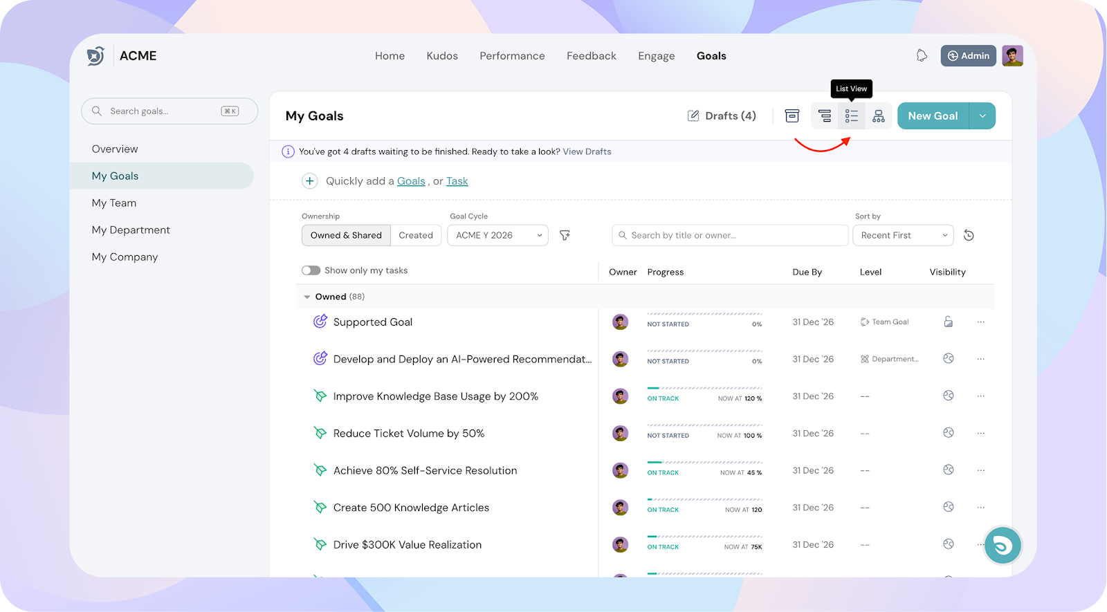
Task: Click the Drafts pencil icon
Action: click(x=693, y=115)
